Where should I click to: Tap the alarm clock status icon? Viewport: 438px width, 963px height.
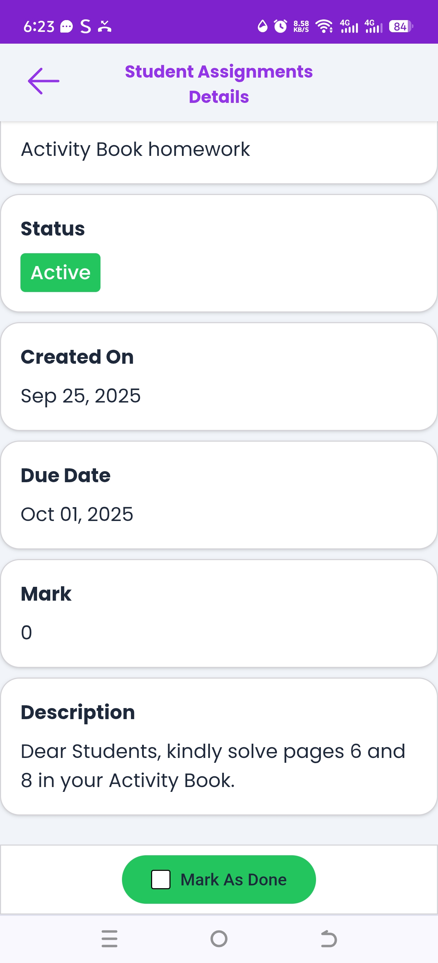coord(280,26)
